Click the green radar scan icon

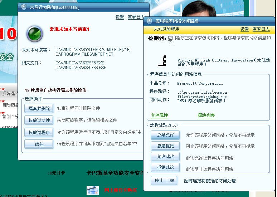point(35,34)
